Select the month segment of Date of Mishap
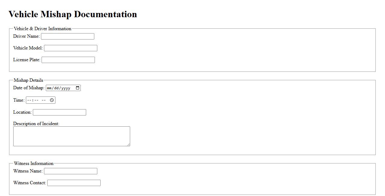The height and width of the screenshot is (196, 385). pyautogui.click(x=50, y=88)
